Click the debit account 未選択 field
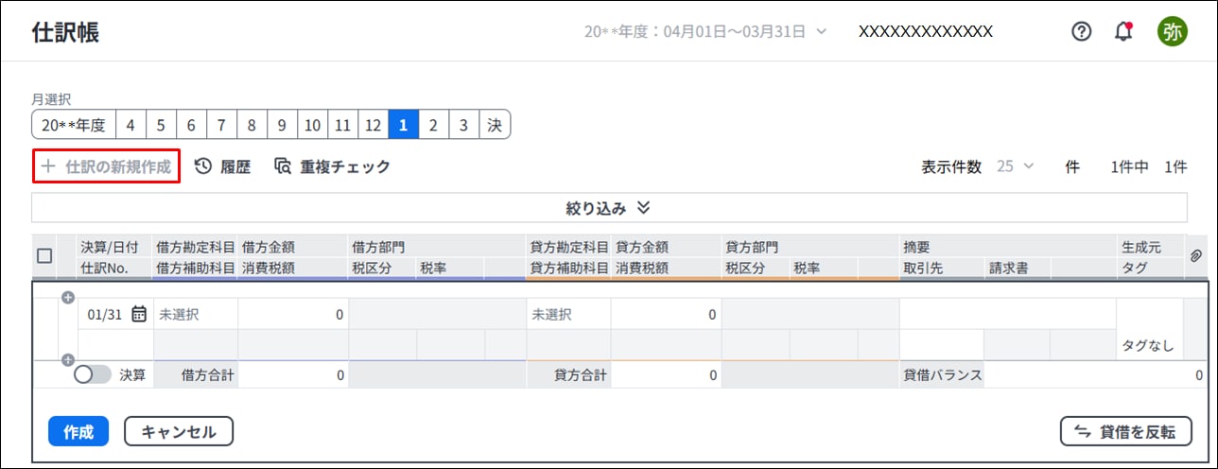1218x469 pixels. point(196,314)
